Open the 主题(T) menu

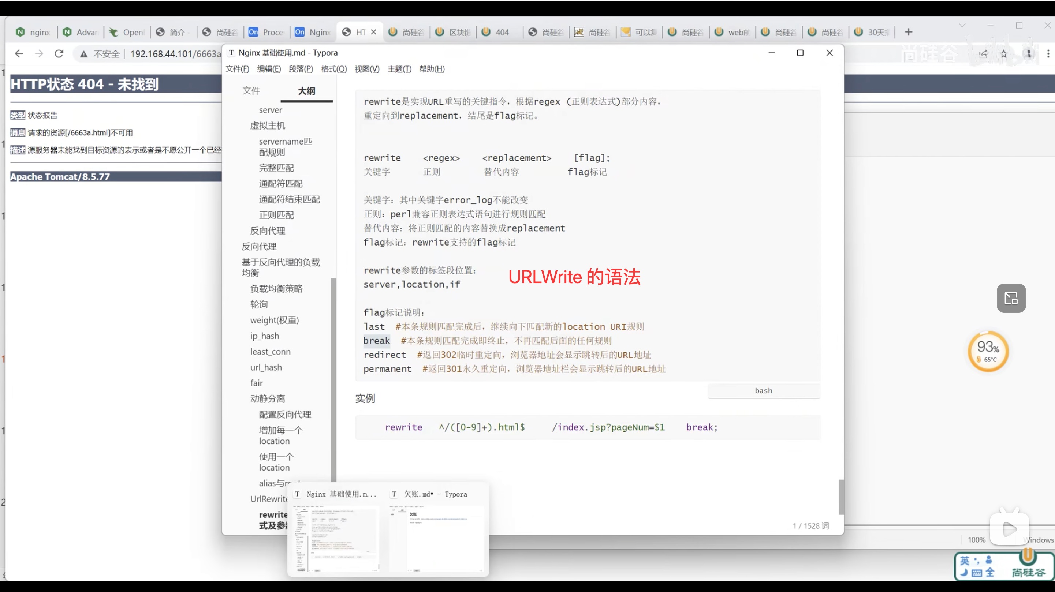399,69
